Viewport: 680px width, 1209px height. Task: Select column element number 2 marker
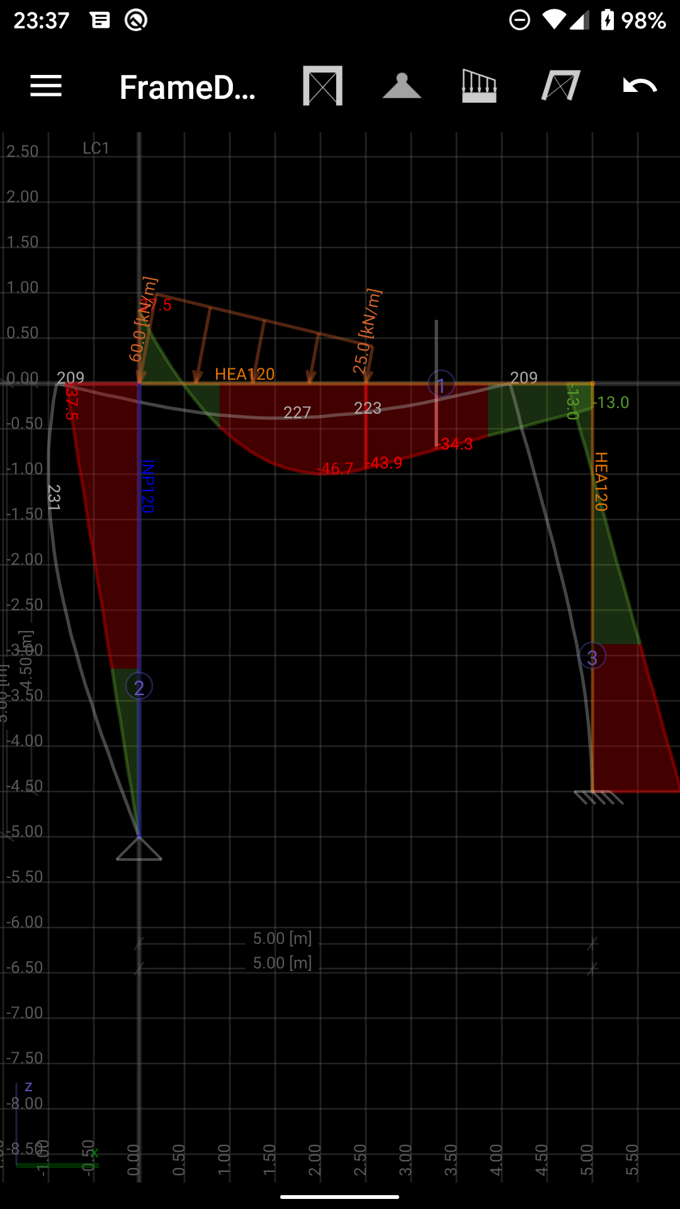pos(139,686)
